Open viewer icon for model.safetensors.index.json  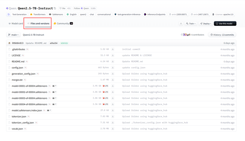click(x=49, y=110)
